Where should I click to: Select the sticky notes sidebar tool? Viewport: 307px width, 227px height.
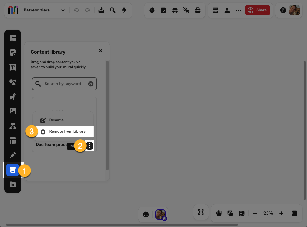coord(13,53)
